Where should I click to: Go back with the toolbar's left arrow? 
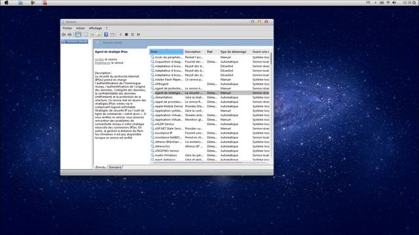(64, 35)
